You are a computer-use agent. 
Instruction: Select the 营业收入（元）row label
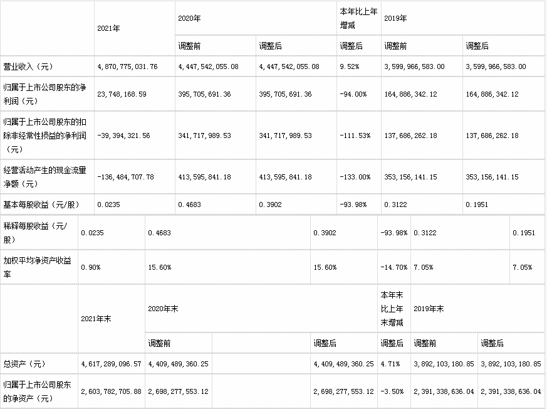coord(28,66)
